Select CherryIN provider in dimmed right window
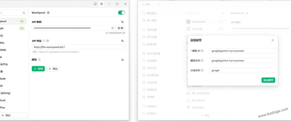This screenshot has width=291, height=122. click(205, 29)
